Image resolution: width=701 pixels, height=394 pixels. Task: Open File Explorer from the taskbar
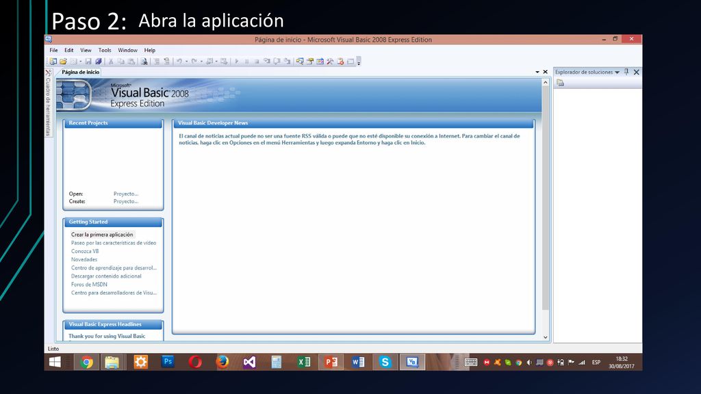point(112,362)
